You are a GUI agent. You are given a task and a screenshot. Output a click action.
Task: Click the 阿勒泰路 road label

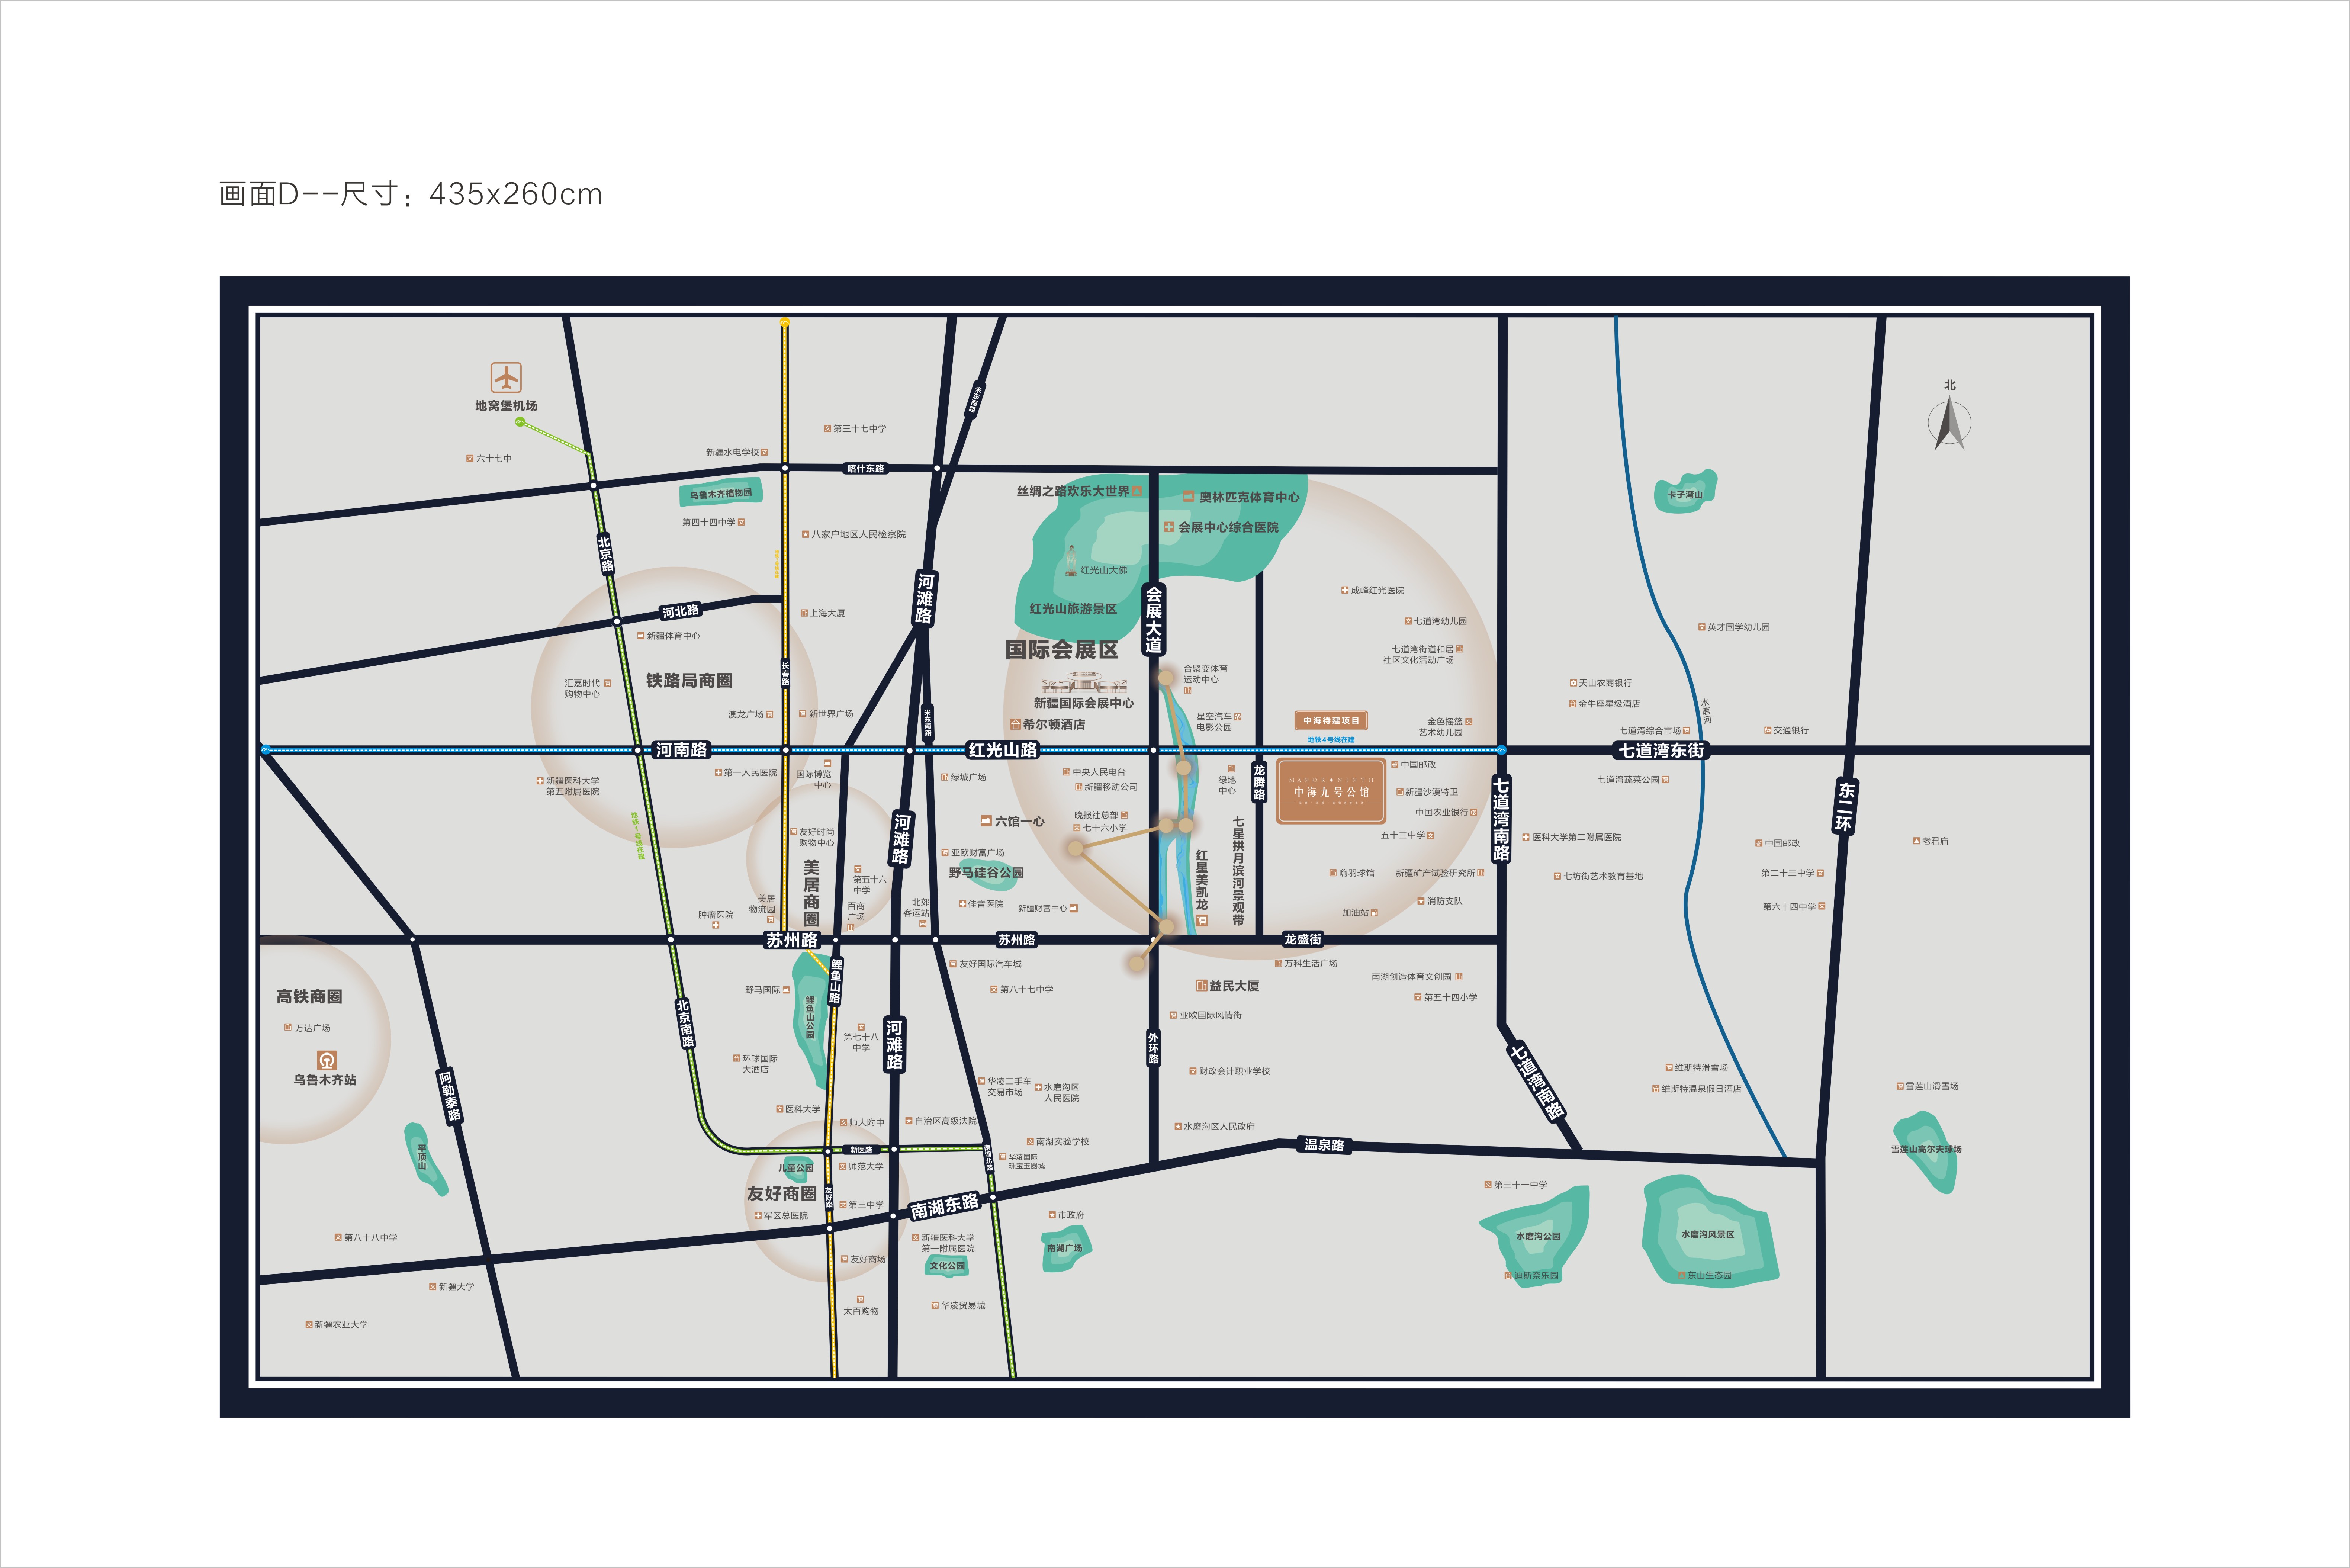(450, 1096)
